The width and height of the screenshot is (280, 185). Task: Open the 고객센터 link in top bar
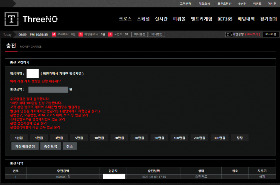pos(185,4)
